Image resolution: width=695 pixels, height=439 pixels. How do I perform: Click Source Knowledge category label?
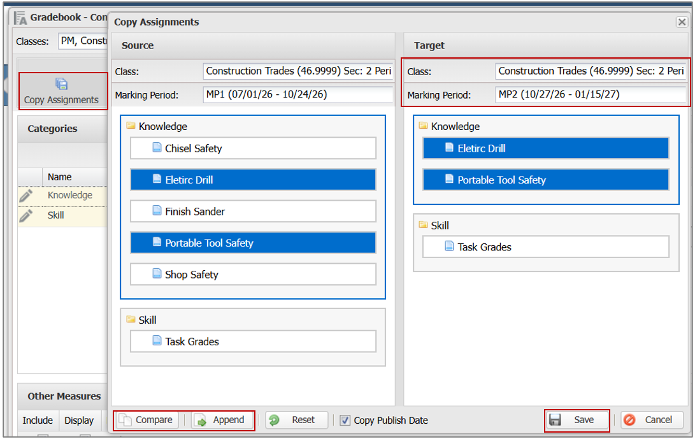[162, 126]
